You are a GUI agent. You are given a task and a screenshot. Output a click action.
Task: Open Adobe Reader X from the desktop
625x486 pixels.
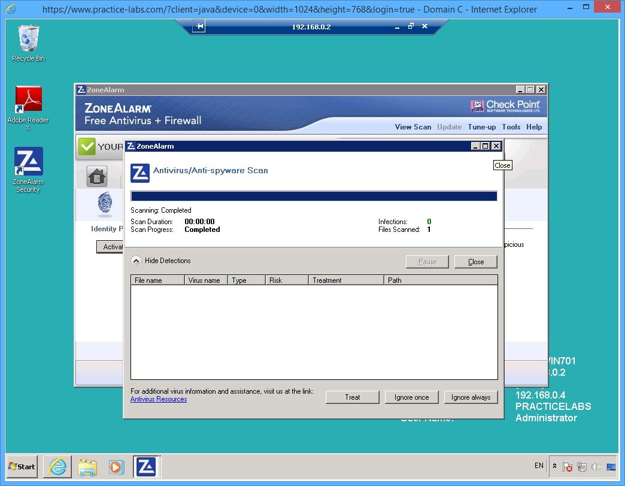(x=28, y=98)
